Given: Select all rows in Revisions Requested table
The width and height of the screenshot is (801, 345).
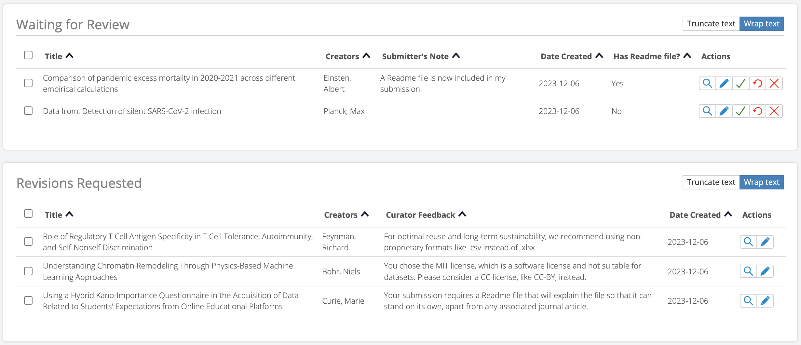Looking at the screenshot, I should point(28,214).
